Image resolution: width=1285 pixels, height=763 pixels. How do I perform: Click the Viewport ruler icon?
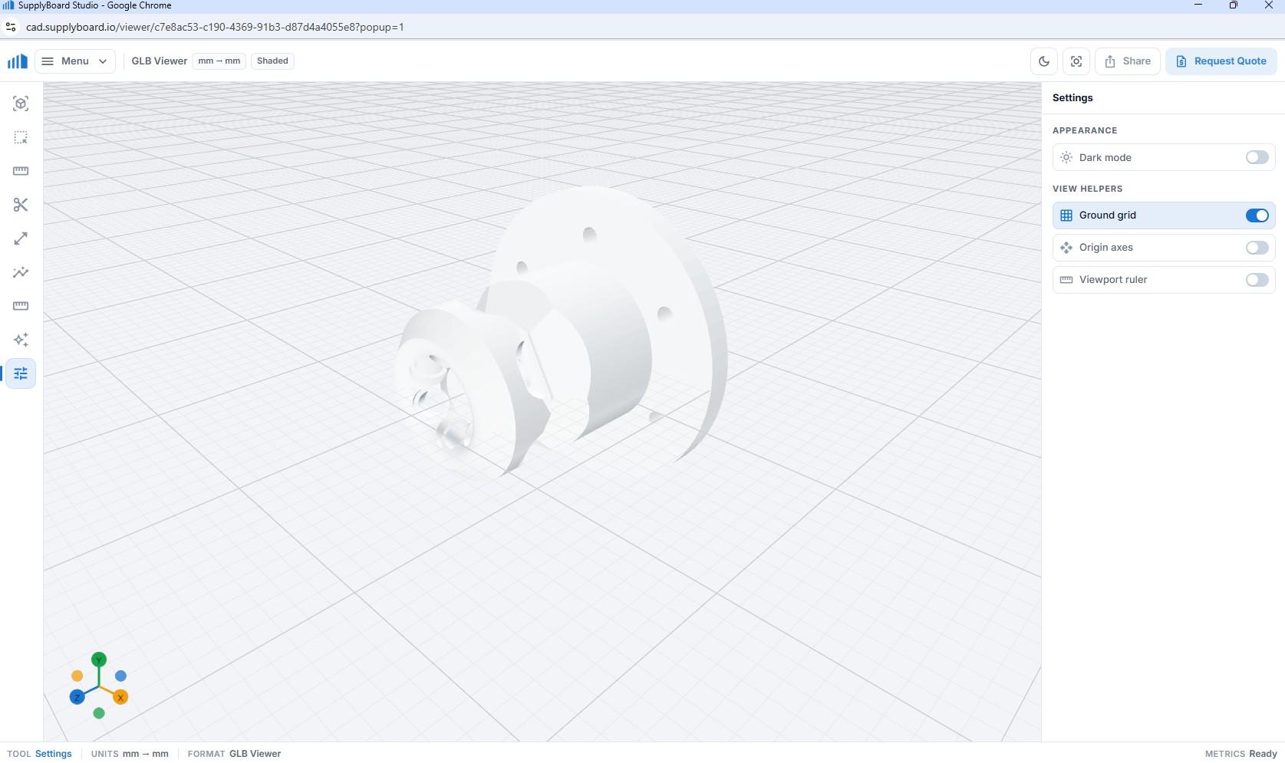point(1066,280)
